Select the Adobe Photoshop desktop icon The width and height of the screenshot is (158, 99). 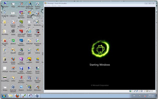coord(21,42)
